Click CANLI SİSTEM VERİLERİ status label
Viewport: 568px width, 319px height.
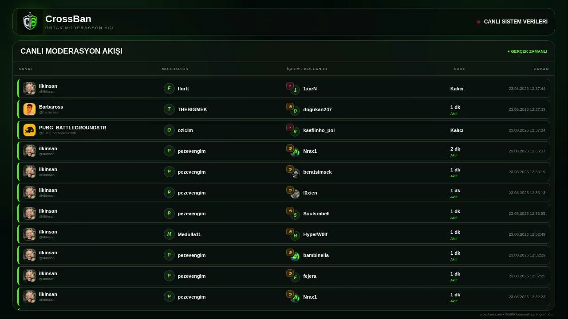pyautogui.click(x=516, y=22)
